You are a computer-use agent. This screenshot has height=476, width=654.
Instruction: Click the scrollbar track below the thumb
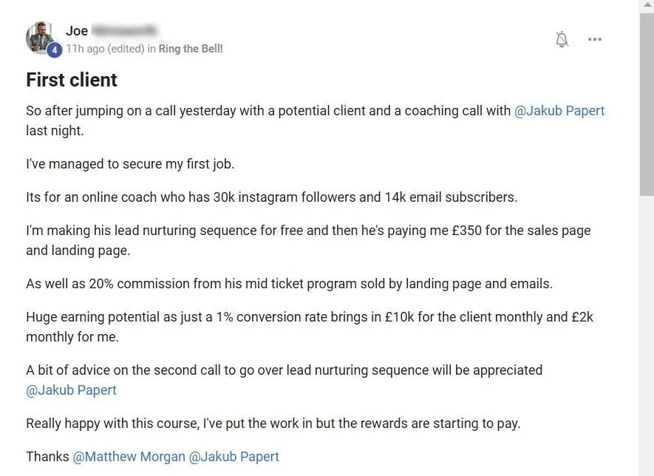click(x=646, y=334)
